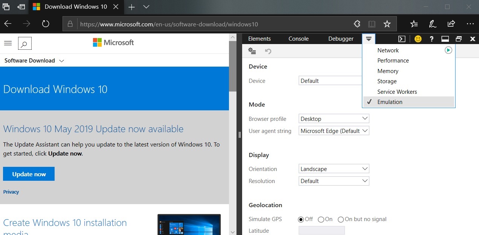Open the Orientation dropdown
Viewport: 479px width, 235px height.
[x=334, y=169]
